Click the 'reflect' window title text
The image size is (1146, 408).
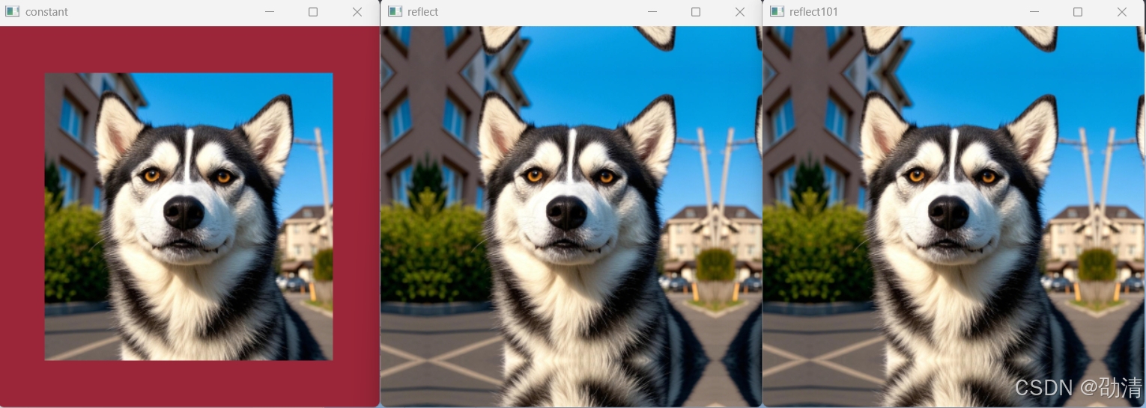[422, 12]
